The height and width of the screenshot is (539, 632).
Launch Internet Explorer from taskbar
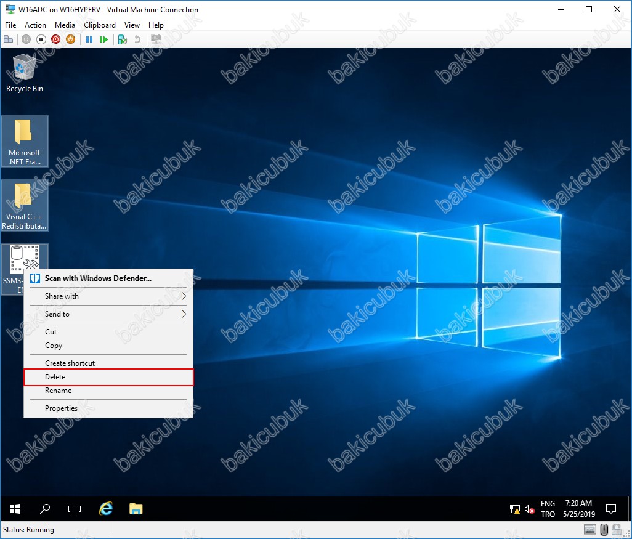(105, 509)
